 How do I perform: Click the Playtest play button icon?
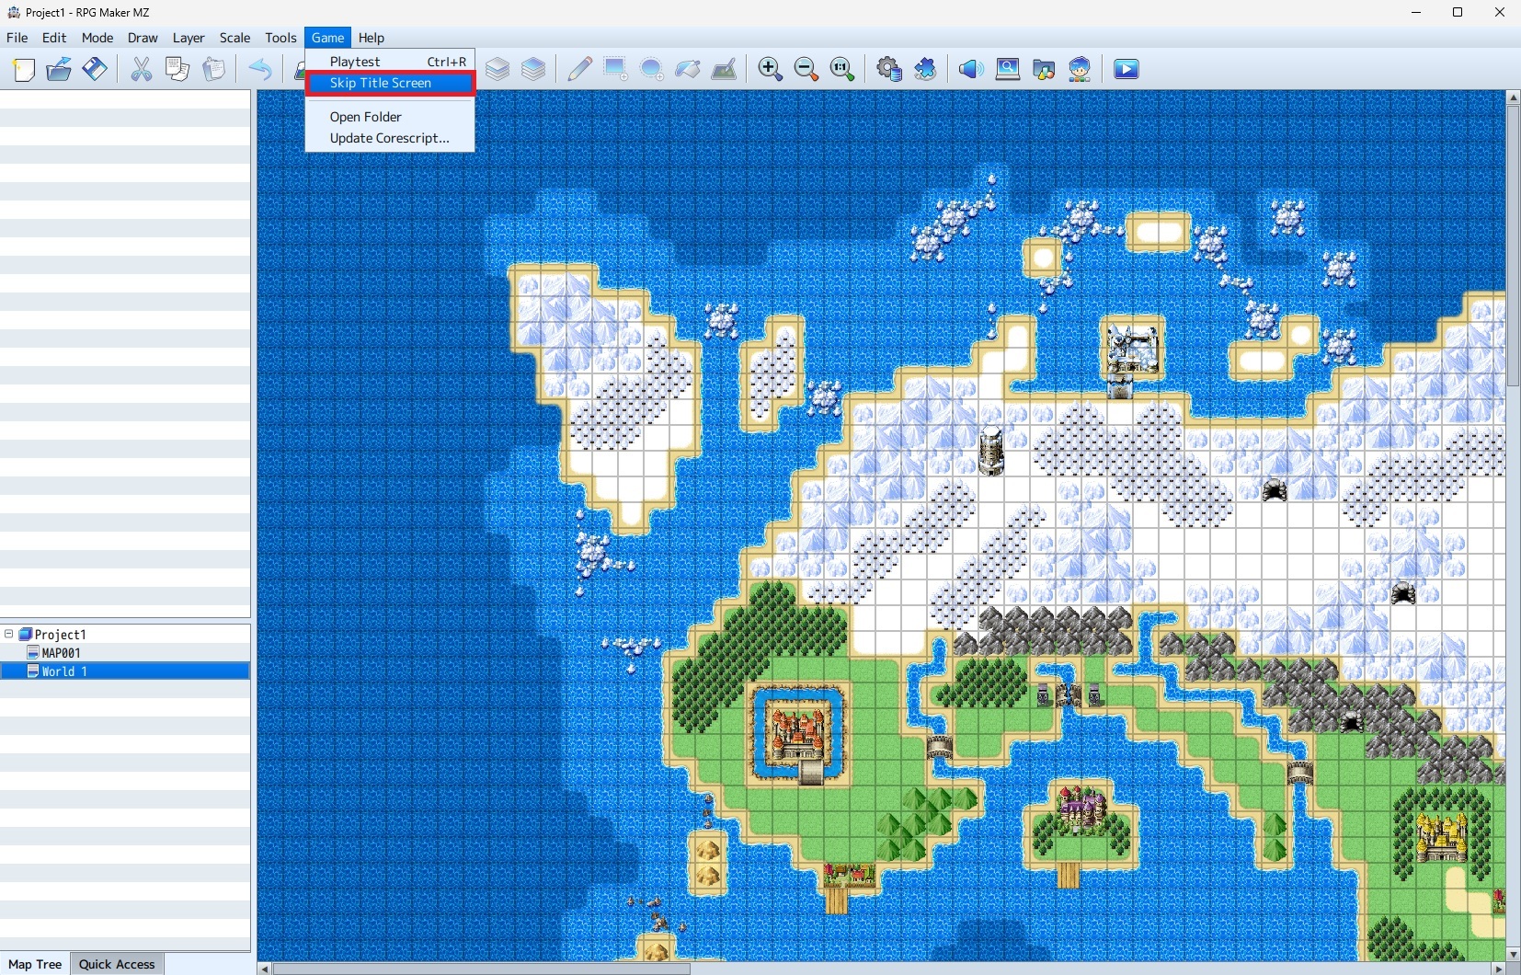click(1126, 69)
